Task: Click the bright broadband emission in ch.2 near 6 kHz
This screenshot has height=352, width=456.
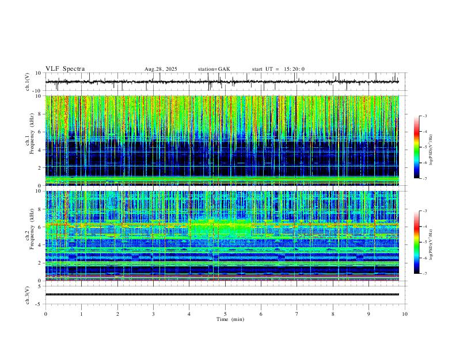Action: pyautogui.click(x=221, y=228)
